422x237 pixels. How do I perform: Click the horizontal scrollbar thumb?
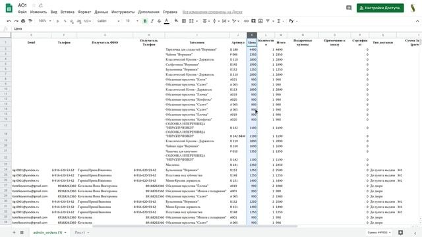(195, 226)
